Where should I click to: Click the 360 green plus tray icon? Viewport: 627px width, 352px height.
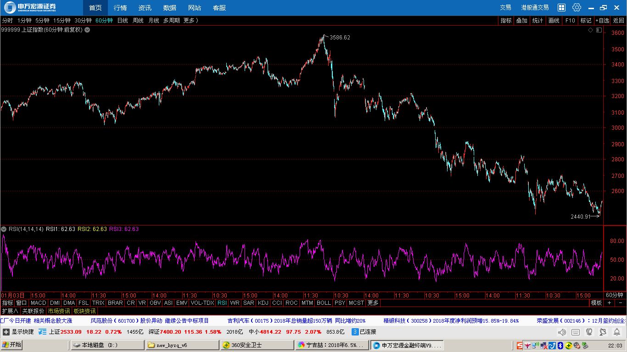tap(568, 345)
